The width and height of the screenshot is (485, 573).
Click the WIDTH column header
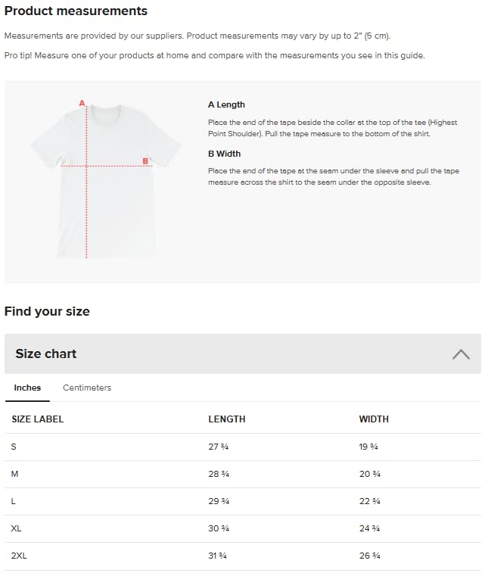pos(374,419)
